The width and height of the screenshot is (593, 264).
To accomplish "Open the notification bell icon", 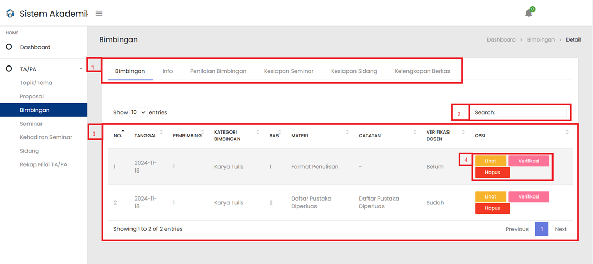I will pyautogui.click(x=529, y=13).
